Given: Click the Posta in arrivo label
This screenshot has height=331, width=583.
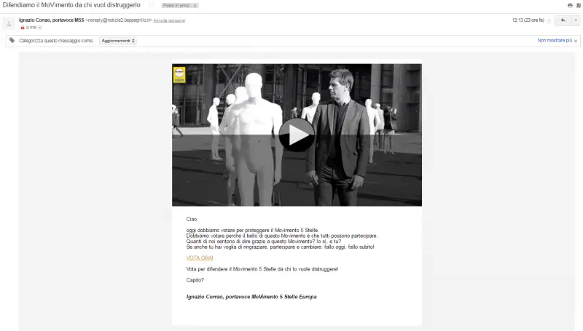Looking at the screenshot, I should tap(177, 5).
